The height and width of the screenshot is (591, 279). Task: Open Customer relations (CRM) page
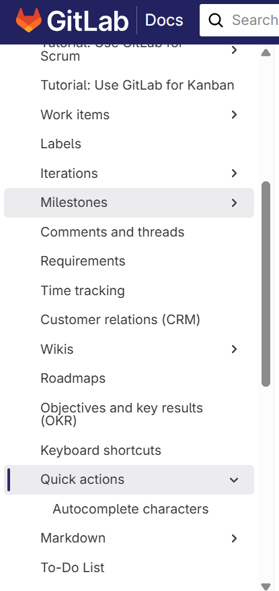point(120,319)
